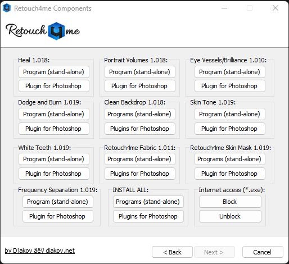The image size is (289, 264).
Task: Click the Frequency Separation 1.019 label
Action: coord(58,190)
